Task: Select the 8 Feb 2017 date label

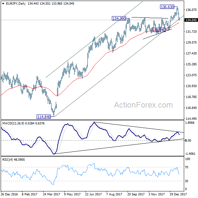Action: (x=29, y=194)
